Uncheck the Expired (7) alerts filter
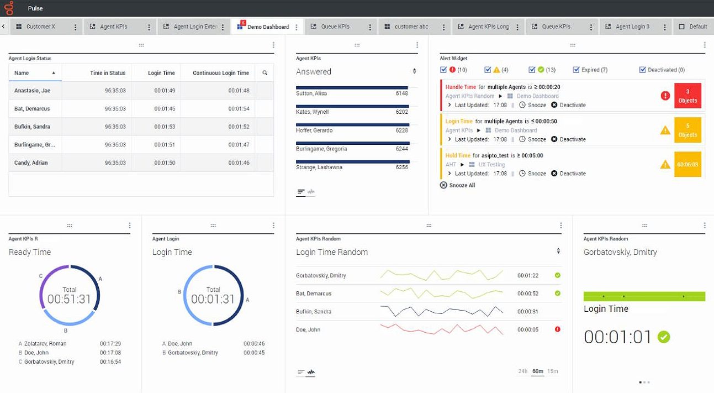 click(x=577, y=69)
